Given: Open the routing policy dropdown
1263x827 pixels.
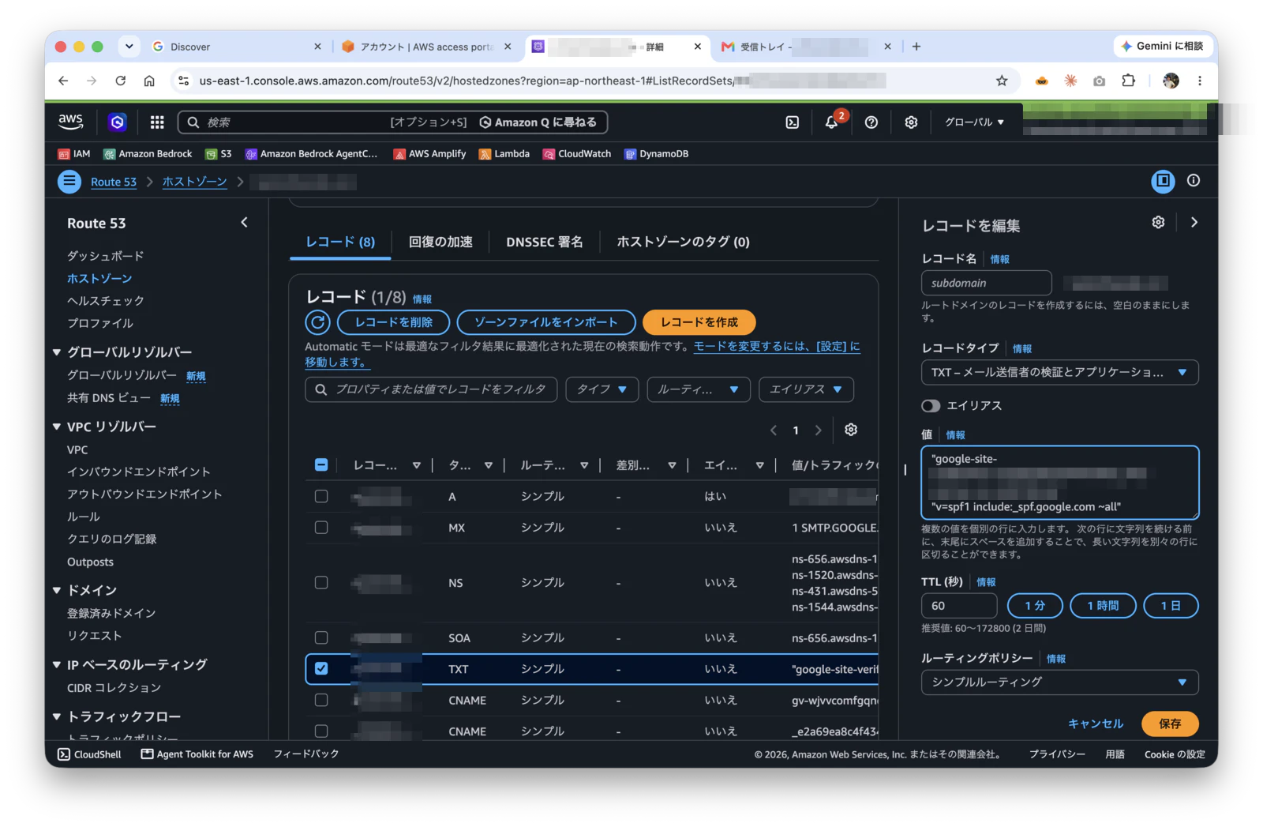Looking at the screenshot, I should (x=1059, y=682).
